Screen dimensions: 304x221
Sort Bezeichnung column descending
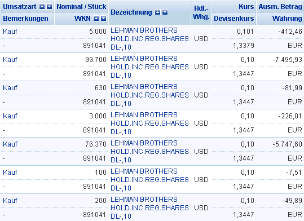coord(165,12)
